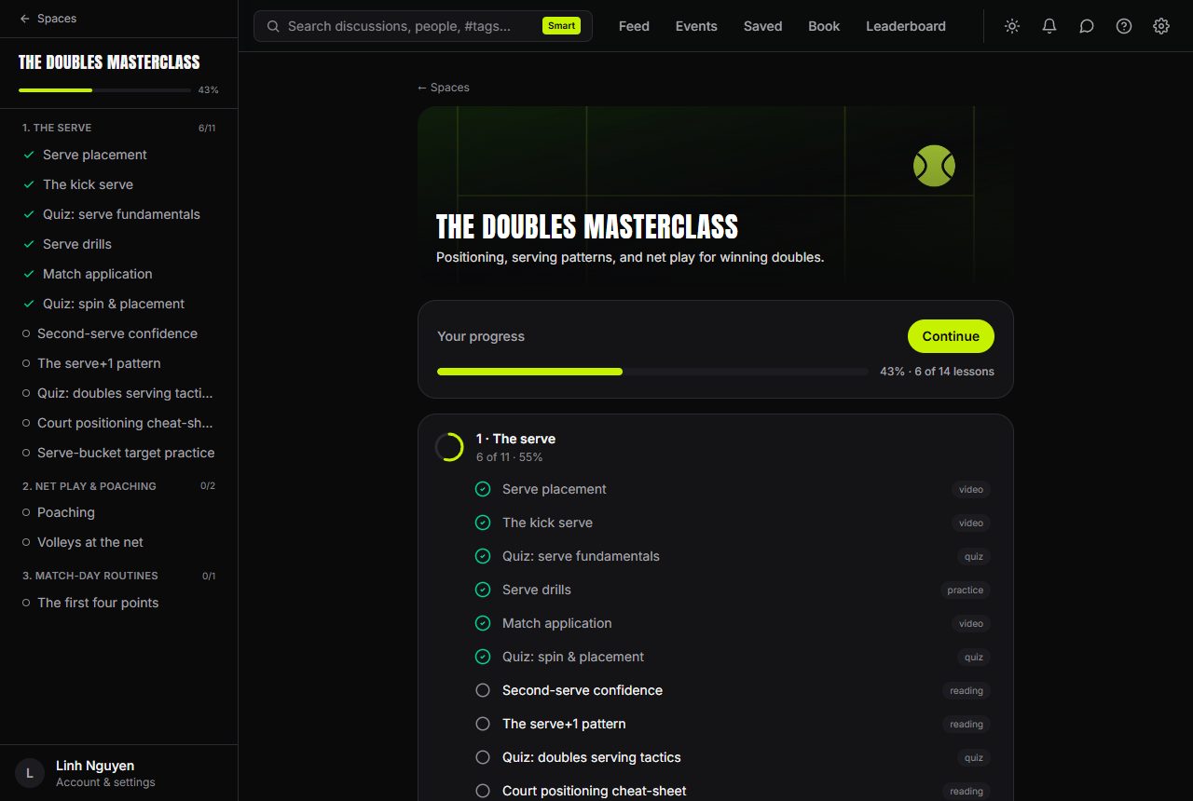This screenshot has width=1193, height=801.
Task: Click practice tag on Serve drills row
Action: coord(965,590)
